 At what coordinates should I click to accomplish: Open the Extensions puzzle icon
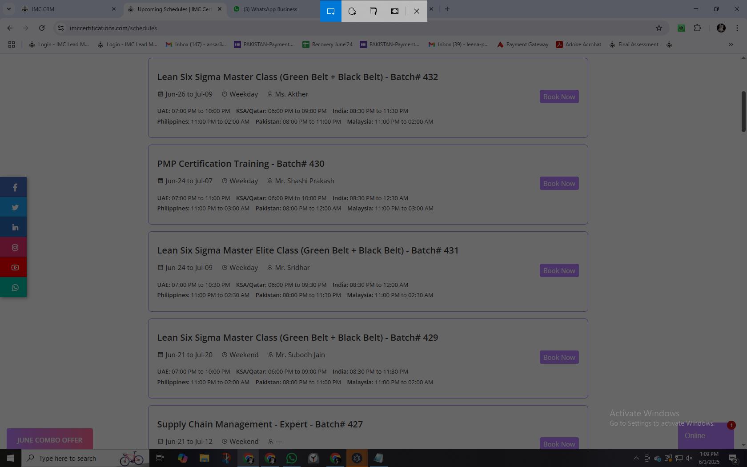tap(698, 28)
